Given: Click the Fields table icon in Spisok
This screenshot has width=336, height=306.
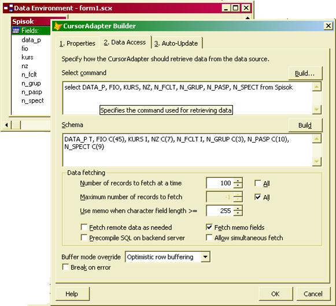Looking at the screenshot, I should tap(16, 31).
